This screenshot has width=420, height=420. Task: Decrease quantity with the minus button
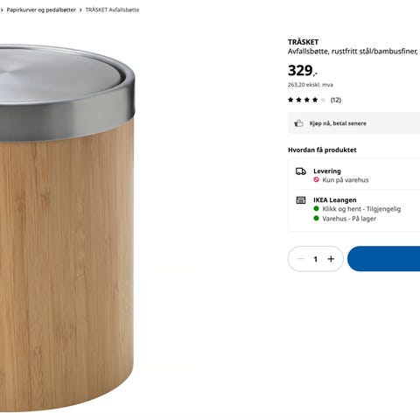click(301, 259)
